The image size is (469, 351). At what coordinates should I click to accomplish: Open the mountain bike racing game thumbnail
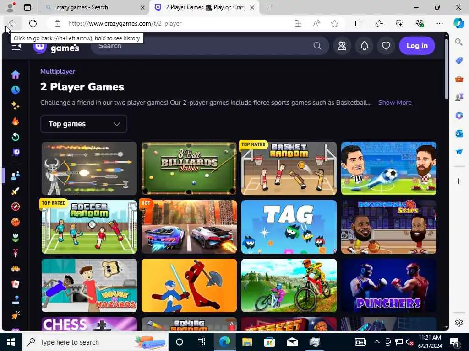[289, 285]
